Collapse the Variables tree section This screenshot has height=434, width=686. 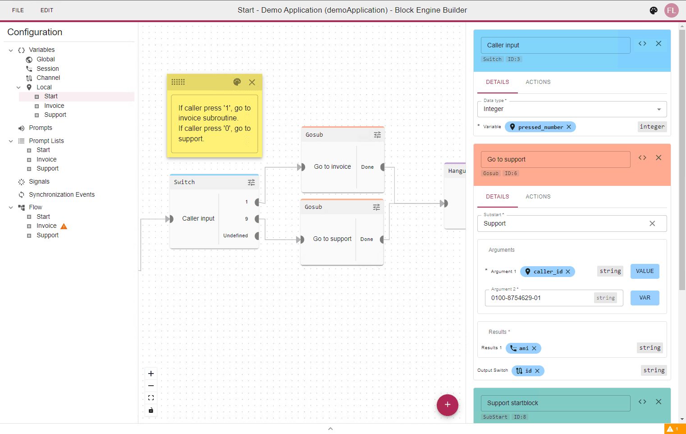pyautogui.click(x=10, y=50)
